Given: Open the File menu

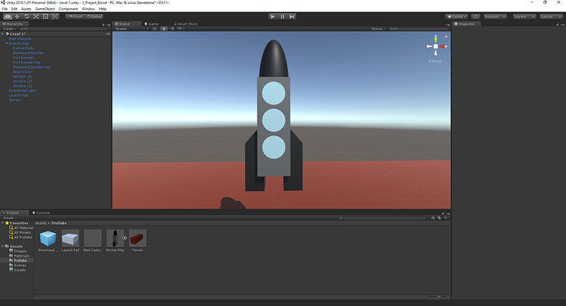Looking at the screenshot, I should click(x=5, y=9).
